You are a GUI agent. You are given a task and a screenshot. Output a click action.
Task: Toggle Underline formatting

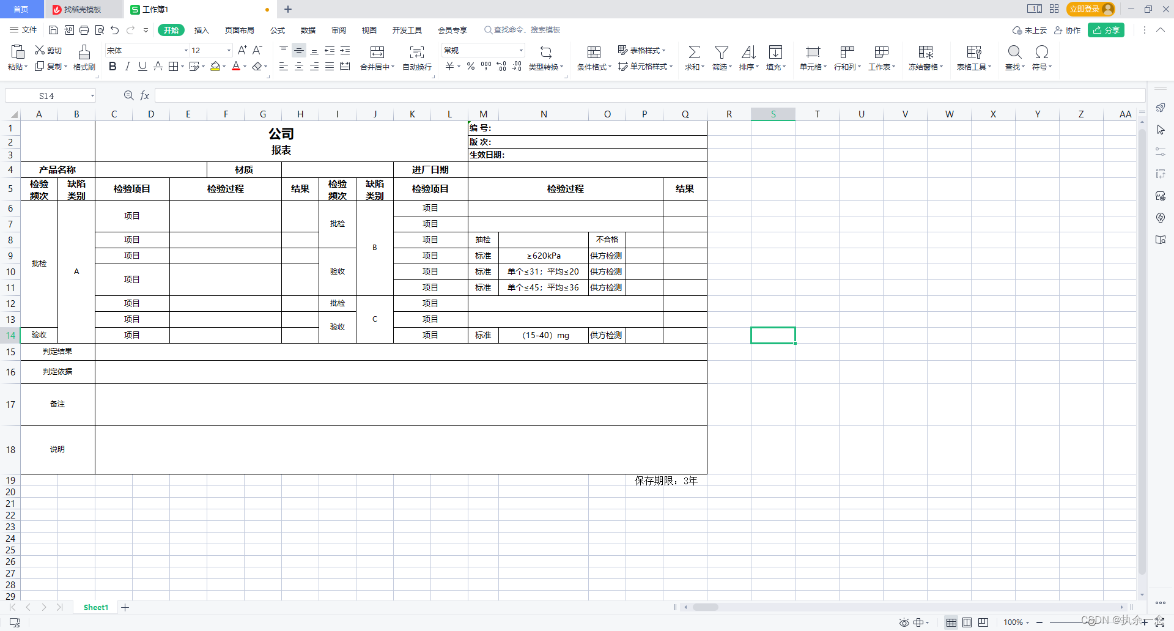pyautogui.click(x=142, y=66)
